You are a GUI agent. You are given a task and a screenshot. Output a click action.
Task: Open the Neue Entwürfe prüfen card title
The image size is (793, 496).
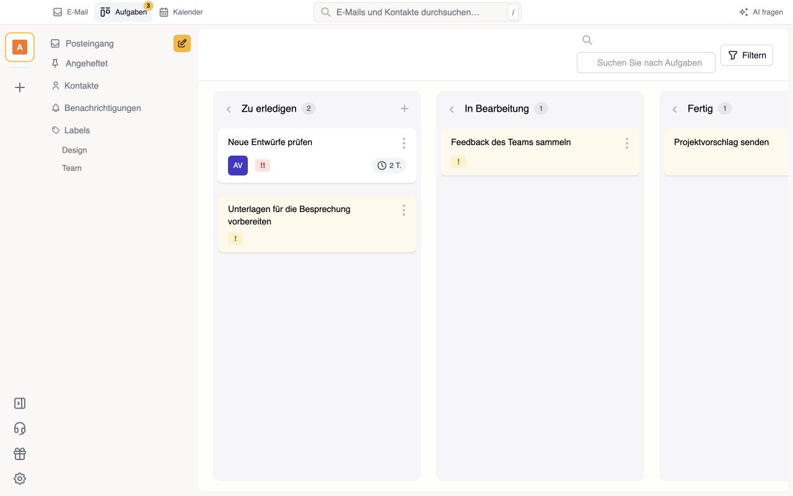click(270, 142)
